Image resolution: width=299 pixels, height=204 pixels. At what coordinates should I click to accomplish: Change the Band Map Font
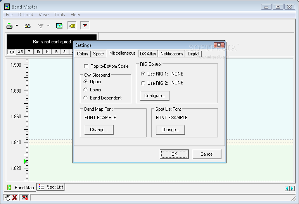click(99, 130)
